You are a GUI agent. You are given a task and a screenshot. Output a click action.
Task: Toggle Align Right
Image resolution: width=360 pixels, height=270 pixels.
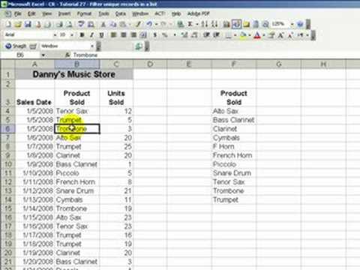pyautogui.click(x=133, y=35)
